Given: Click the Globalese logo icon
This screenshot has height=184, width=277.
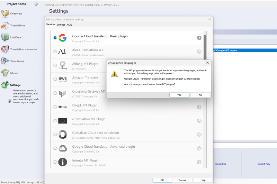Looking at the screenshot, I should 63,135.
